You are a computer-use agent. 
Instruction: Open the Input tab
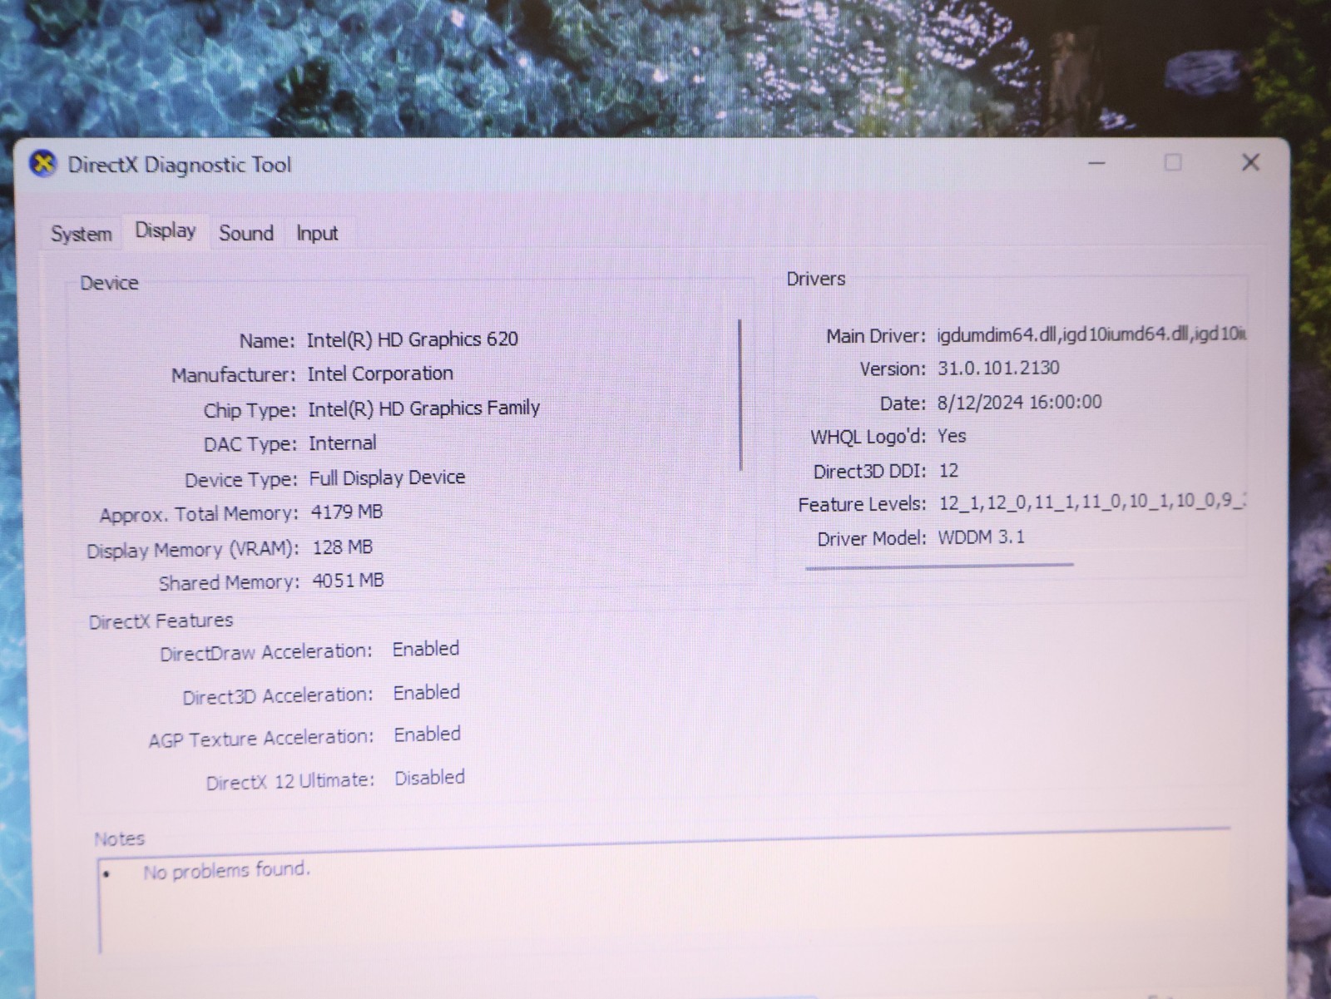(x=317, y=234)
